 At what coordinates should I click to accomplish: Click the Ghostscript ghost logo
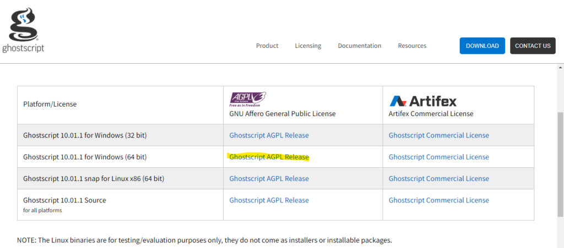coord(23,31)
